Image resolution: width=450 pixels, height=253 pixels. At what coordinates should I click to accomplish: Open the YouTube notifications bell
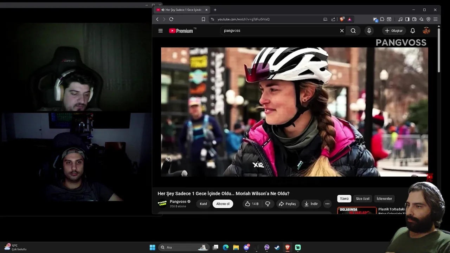pos(413,31)
